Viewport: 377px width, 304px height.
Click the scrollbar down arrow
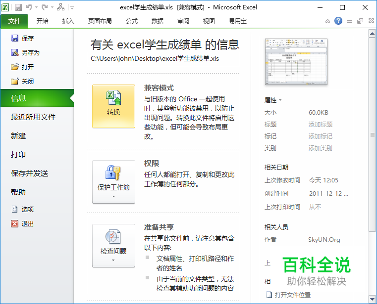(x=372, y=299)
